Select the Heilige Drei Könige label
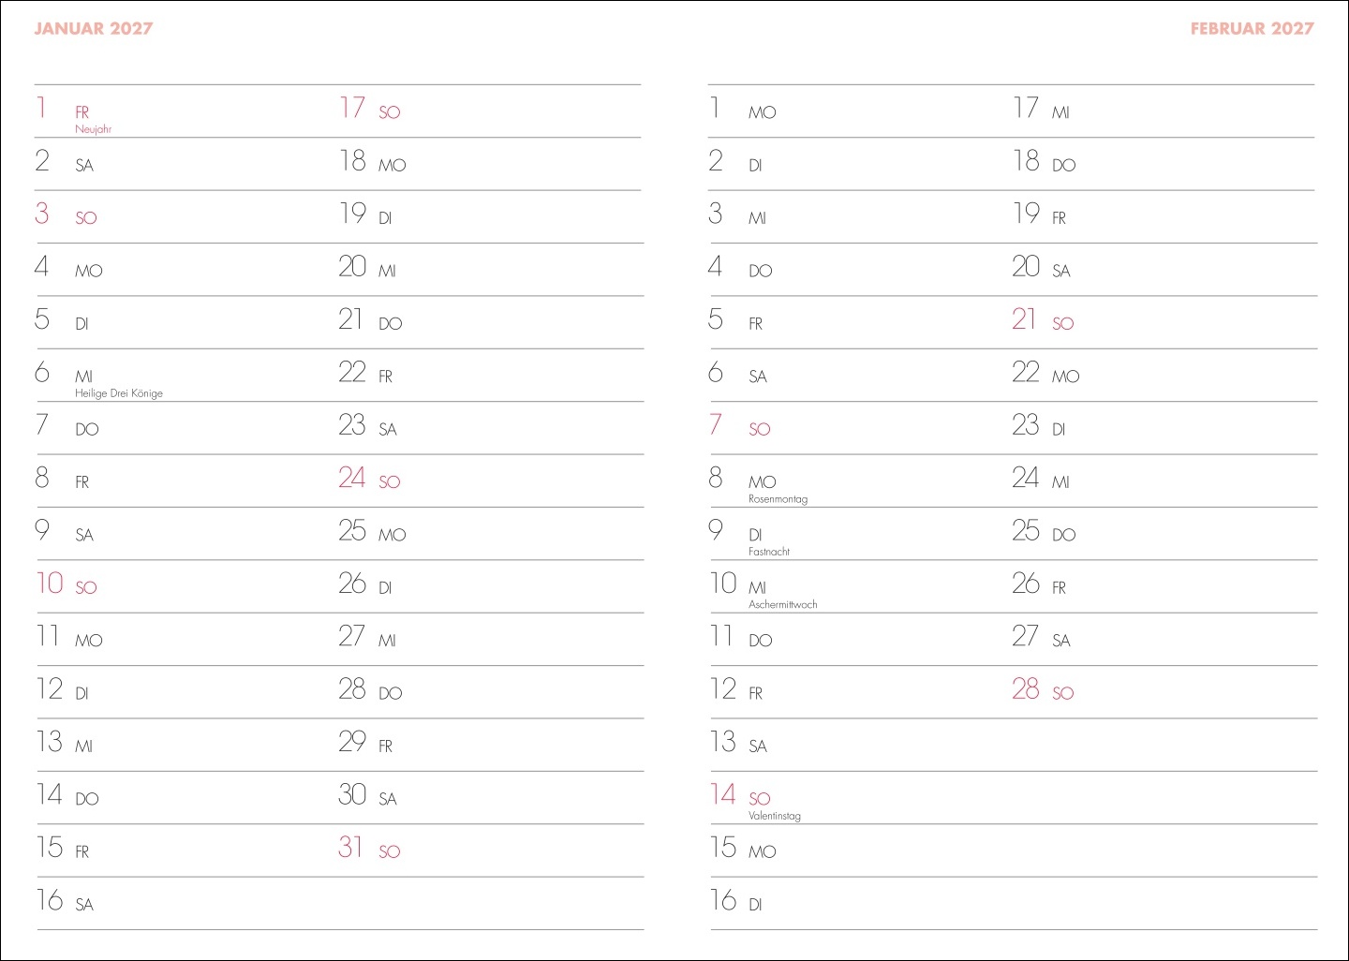 pos(119,393)
